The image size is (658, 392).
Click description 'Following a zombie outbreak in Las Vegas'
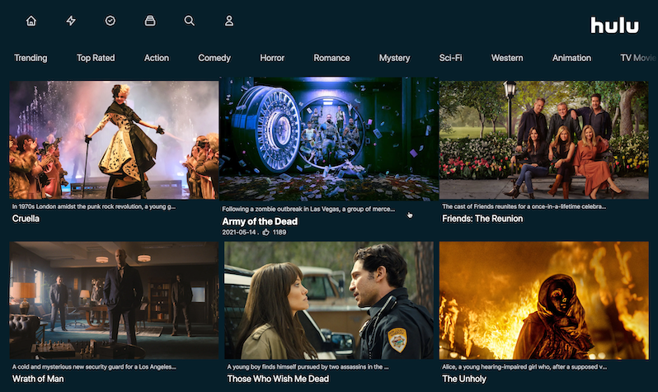tap(308, 209)
